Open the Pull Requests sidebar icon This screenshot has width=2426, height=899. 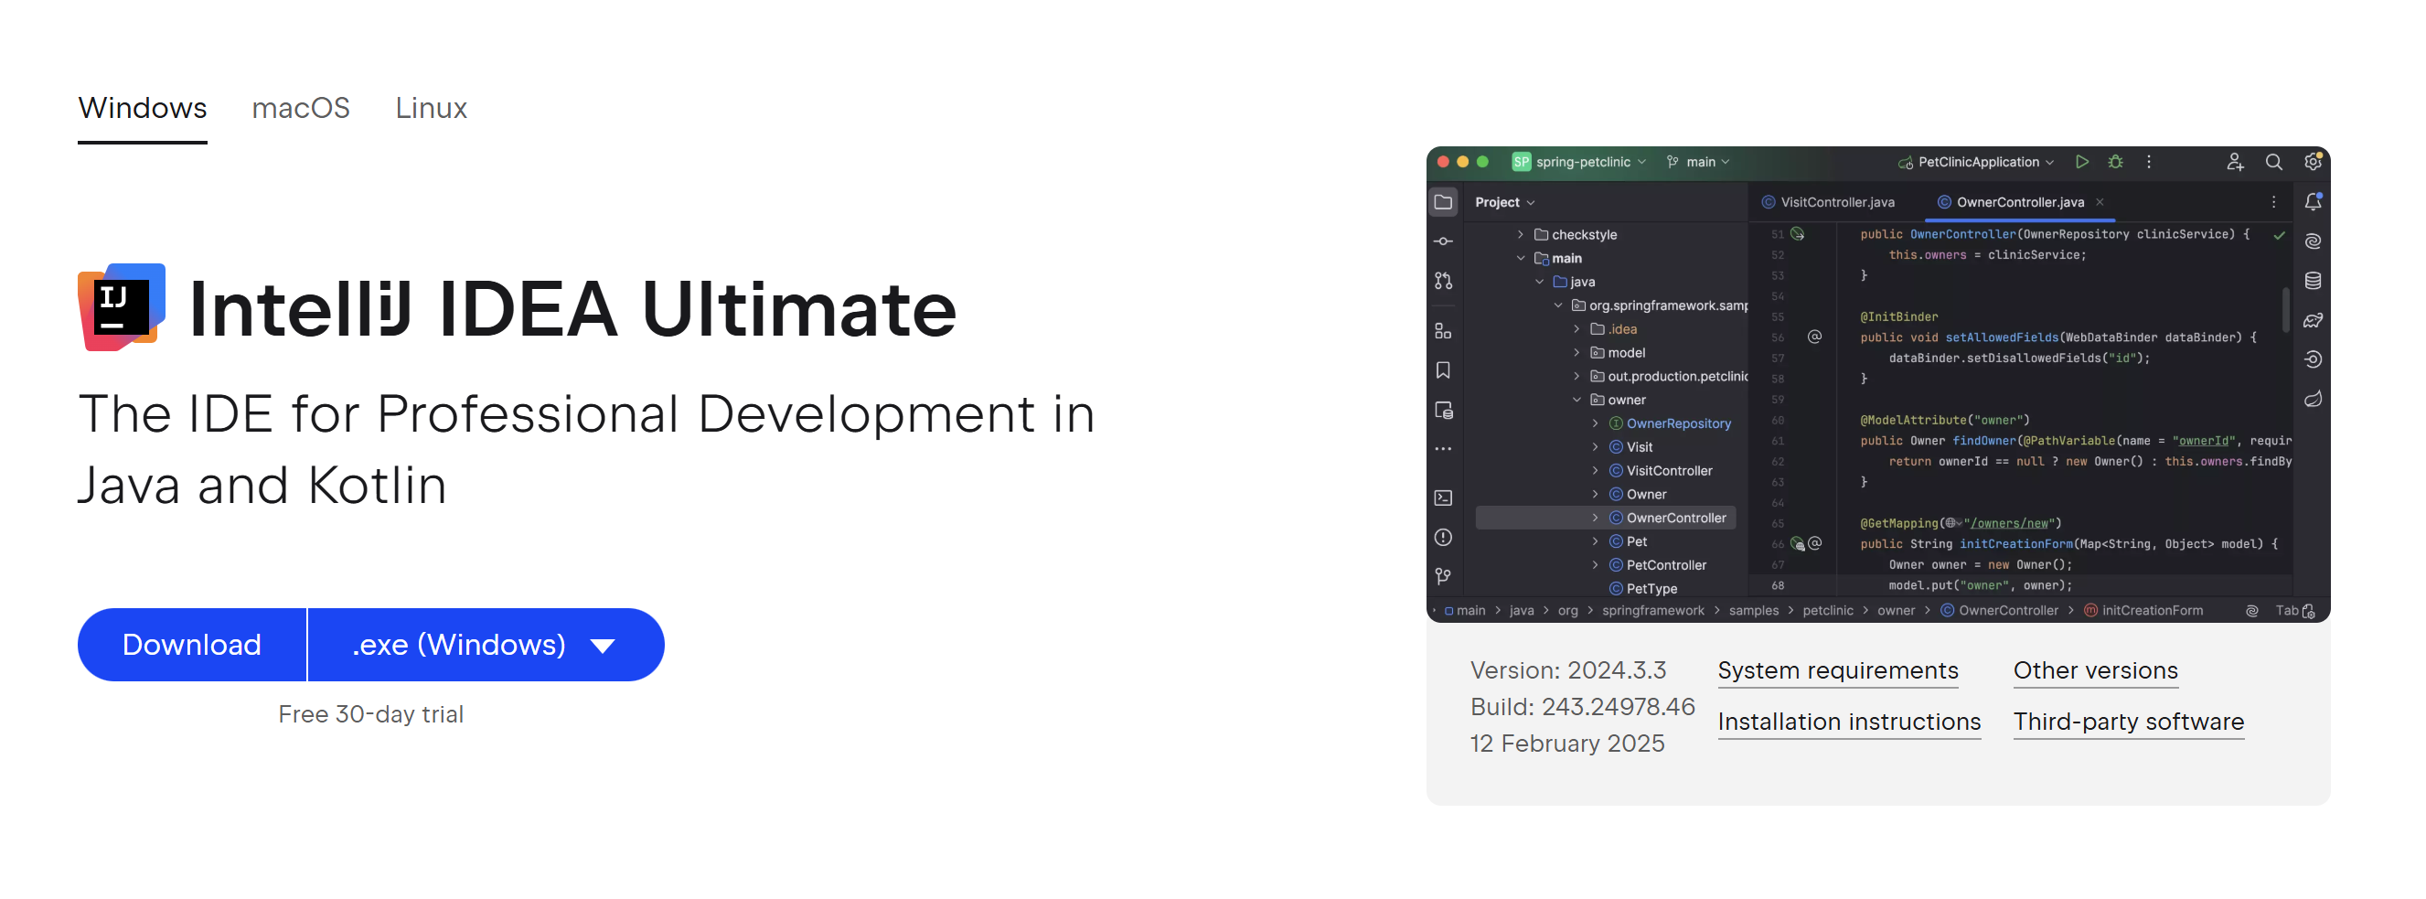[1443, 281]
